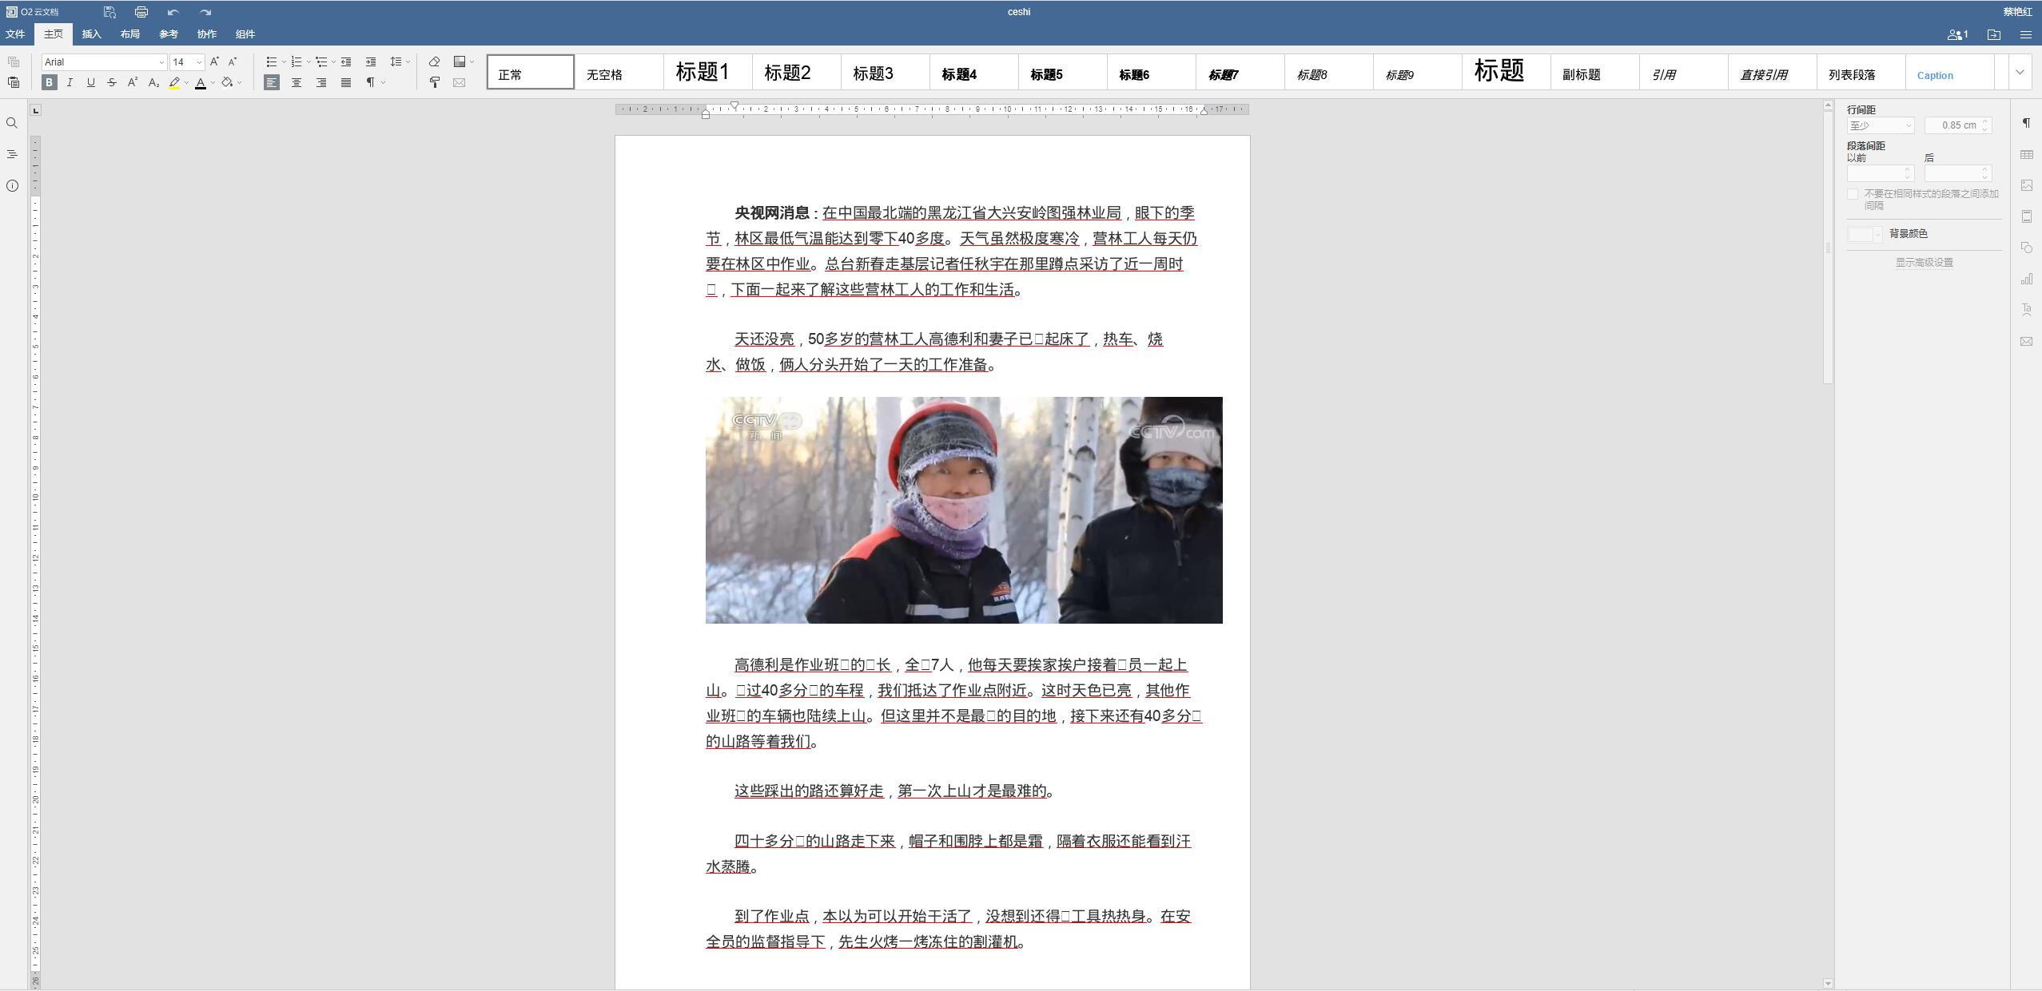Image resolution: width=2042 pixels, height=991 pixels.
Task: Click 显示高级设置 link
Action: (x=1924, y=263)
